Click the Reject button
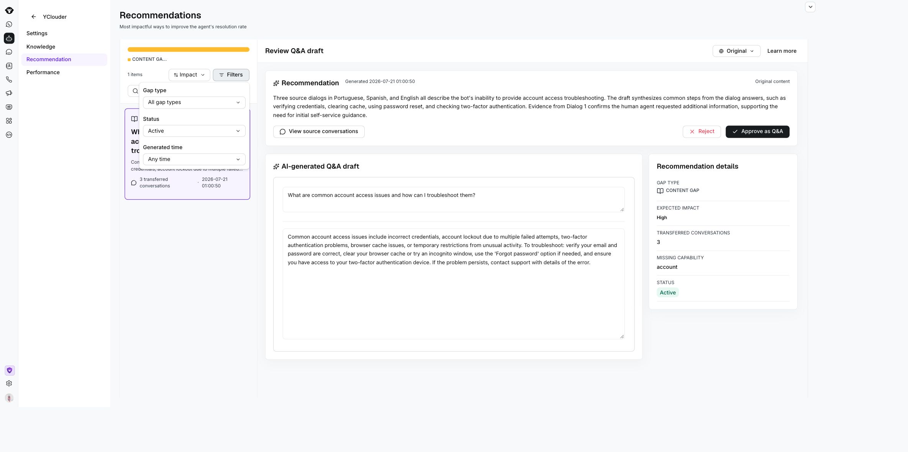 coord(701,132)
